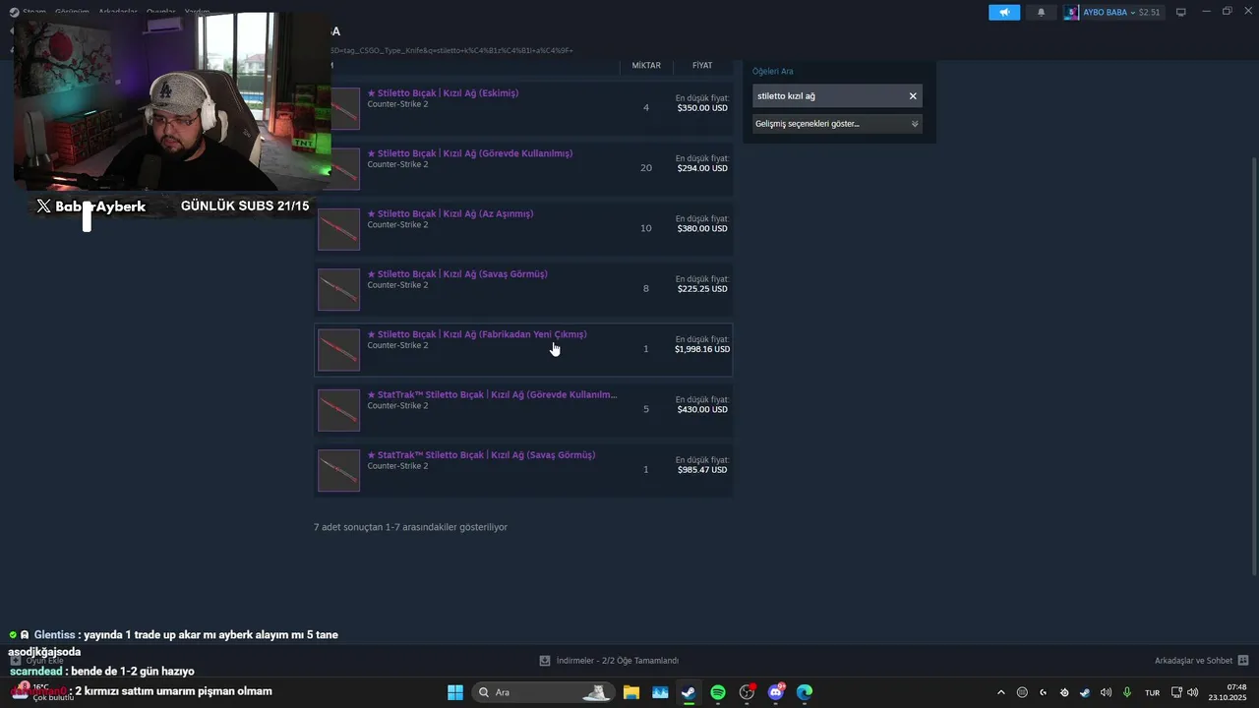This screenshot has width=1259, height=708.
Task: Click the 7 adet sonuçtan results summary
Action: [x=410, y=527]
